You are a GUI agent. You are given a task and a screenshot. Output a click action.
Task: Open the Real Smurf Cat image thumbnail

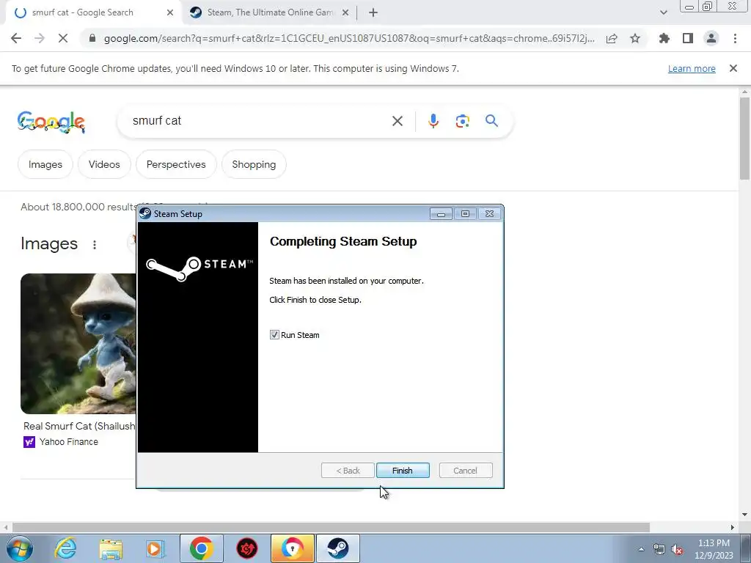click(x=78, y=344)
